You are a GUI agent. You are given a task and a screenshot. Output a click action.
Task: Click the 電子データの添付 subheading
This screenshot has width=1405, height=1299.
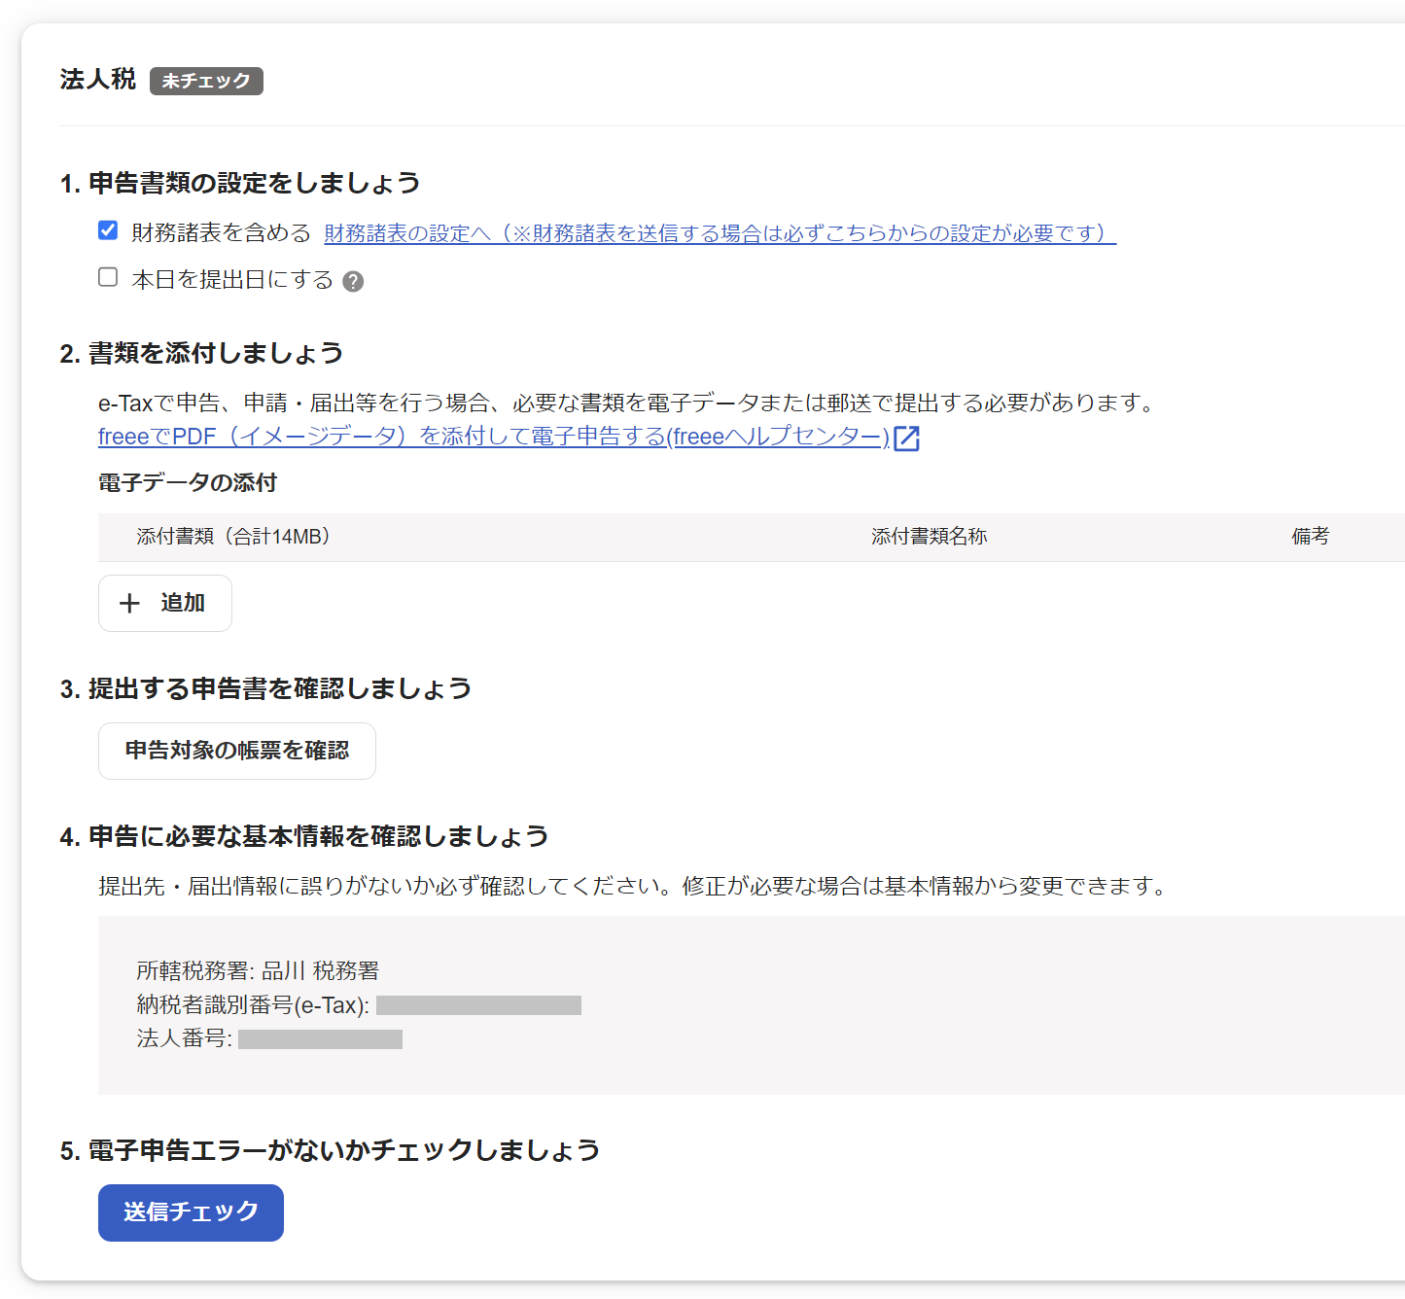tap(188, 482)
